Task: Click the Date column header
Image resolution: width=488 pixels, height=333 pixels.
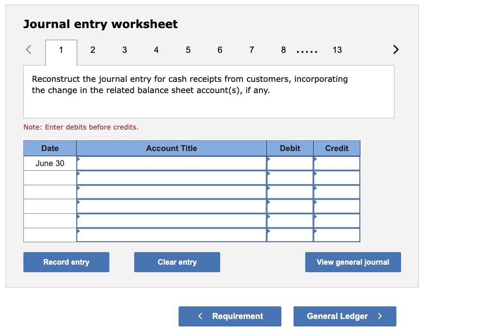Action: point(50,148)
